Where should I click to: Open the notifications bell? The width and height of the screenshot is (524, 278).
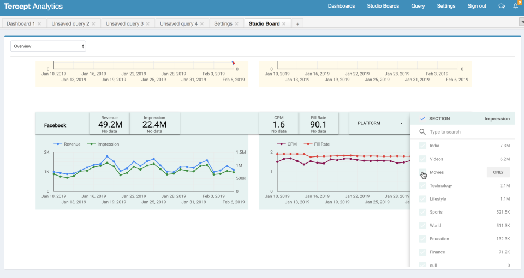[x=515, y=7]
